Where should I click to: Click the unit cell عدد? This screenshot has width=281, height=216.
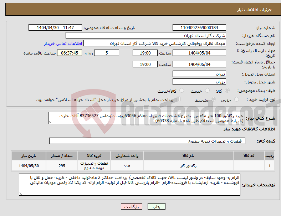point(127,166)
